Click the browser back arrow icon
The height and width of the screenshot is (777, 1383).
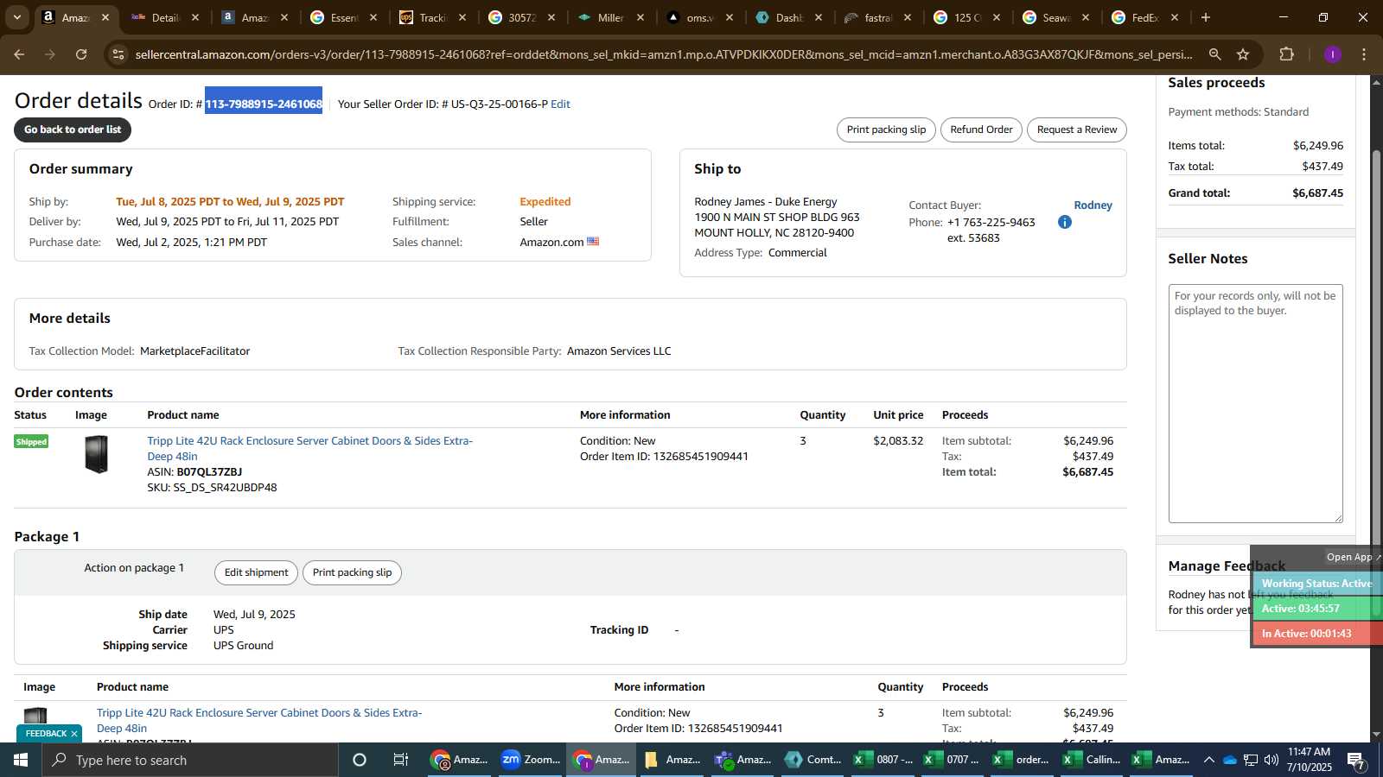[x=19, y=54]
